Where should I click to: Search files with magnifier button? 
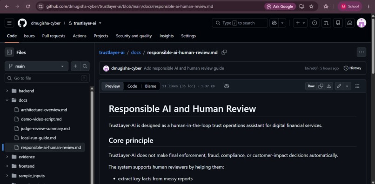pyautogui.click(x=85, y=66)
